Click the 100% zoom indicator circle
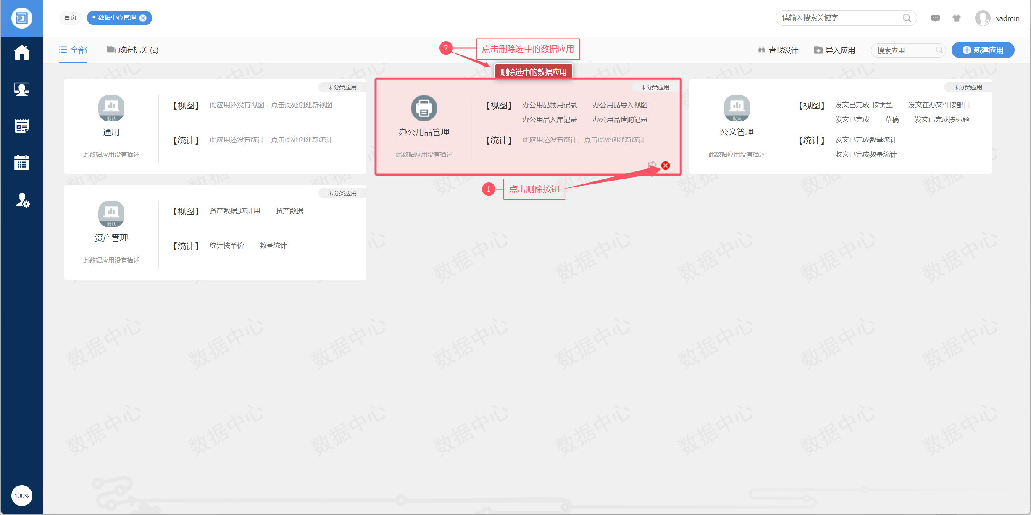Viewport: 1031px width, 515px height. 22,496
